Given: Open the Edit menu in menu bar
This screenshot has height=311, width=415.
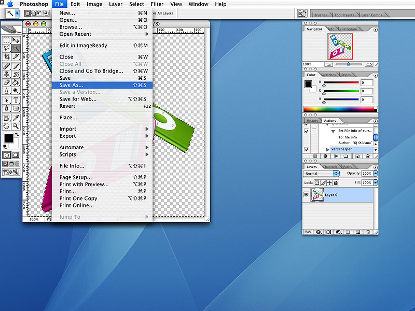Looking at the screenshot, I should tap(75, 4).
